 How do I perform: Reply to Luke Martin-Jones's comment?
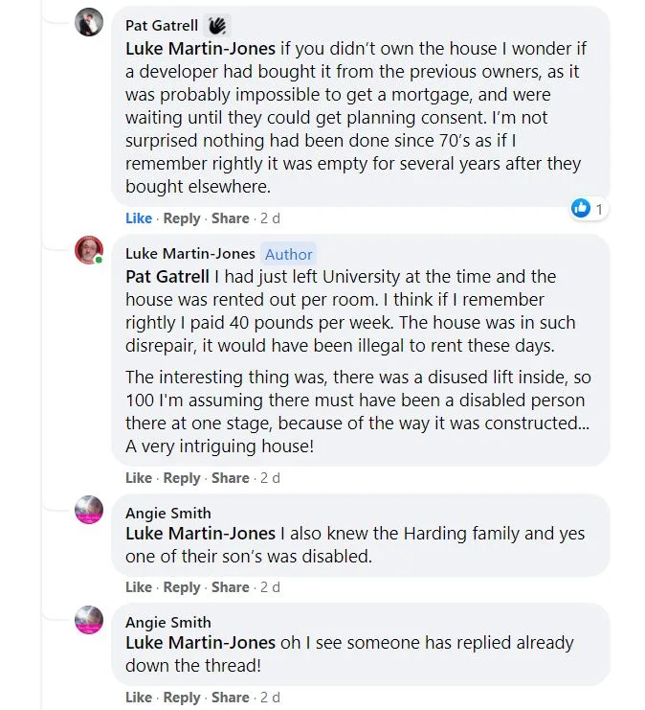click(182, 478)
